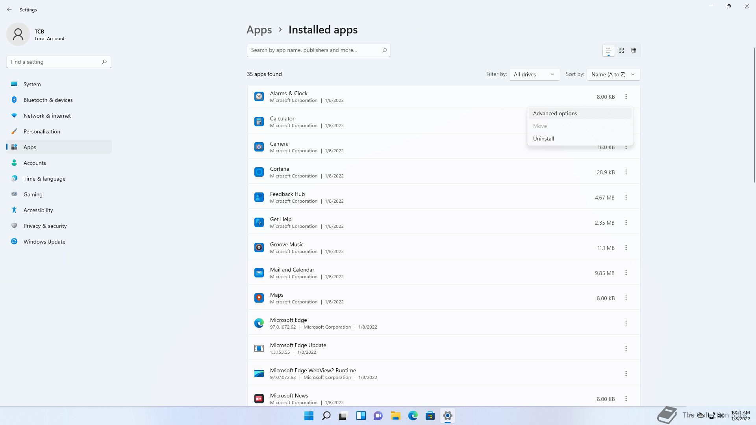Switch to list view layout icon
The image size is (756, 425).
point(608,50)
